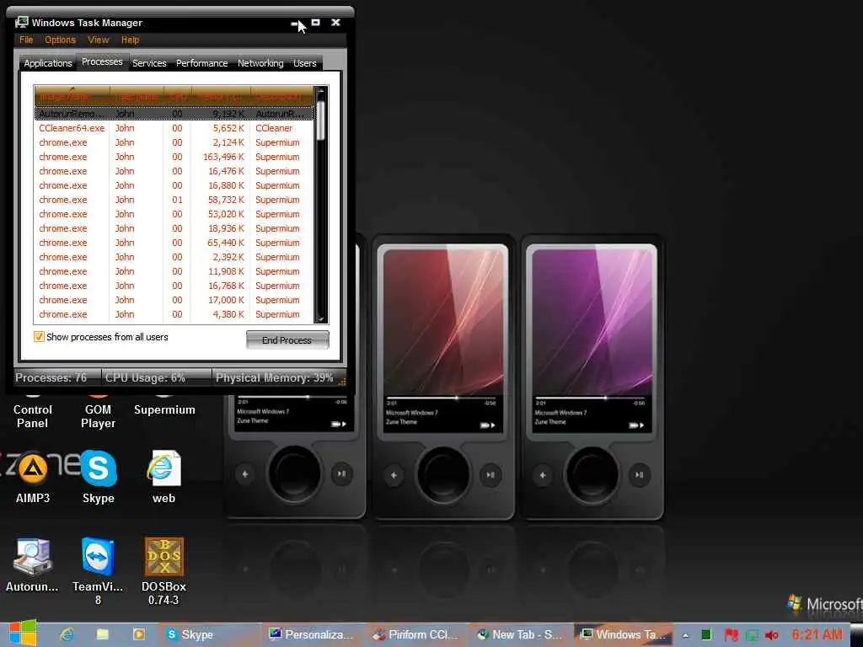Select the Autorun desktop shortcut icon

(x=32, y=564)
